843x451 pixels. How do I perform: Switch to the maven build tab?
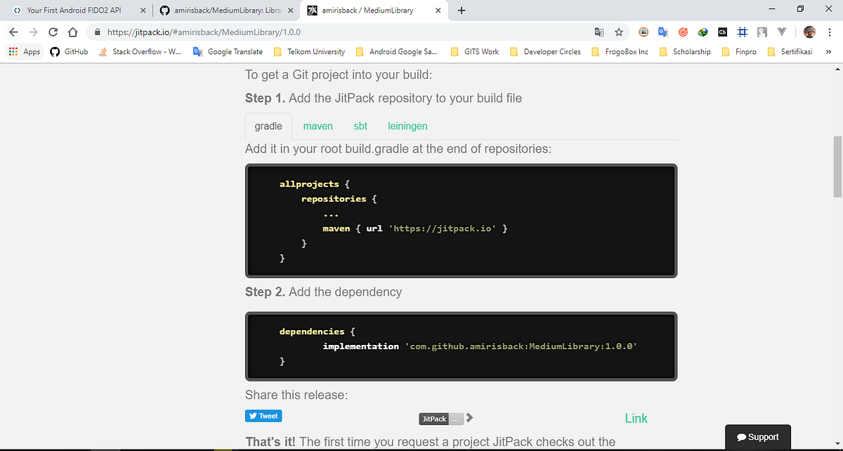tap(318, 126)
